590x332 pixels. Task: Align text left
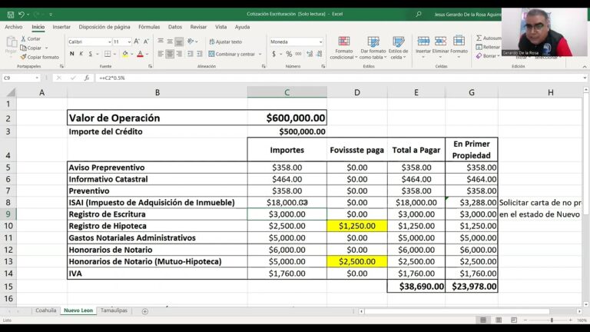(x=161, y=54)
